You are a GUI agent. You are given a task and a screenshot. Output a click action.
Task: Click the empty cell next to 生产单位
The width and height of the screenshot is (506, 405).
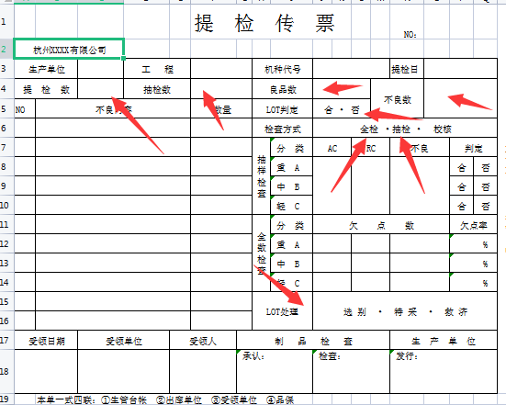100,69
